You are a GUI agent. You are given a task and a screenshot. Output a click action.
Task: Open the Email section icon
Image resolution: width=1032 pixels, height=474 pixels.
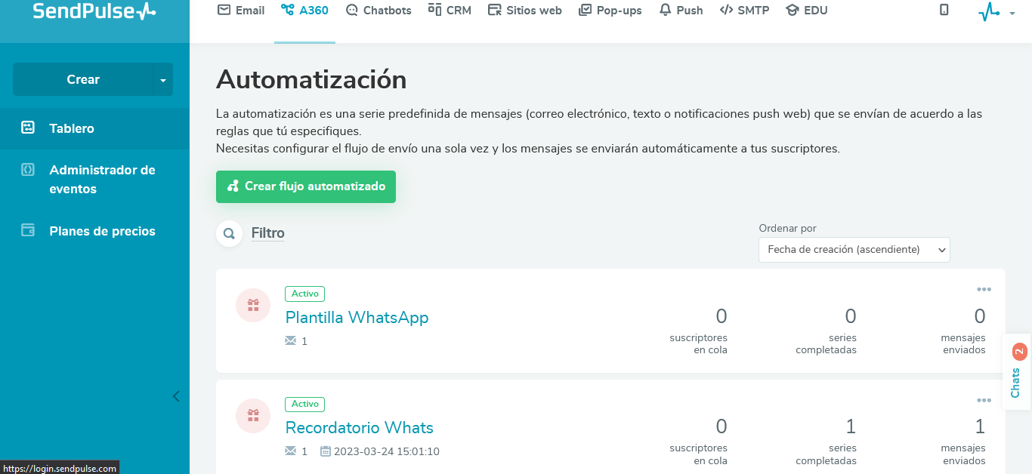point(223,10)
